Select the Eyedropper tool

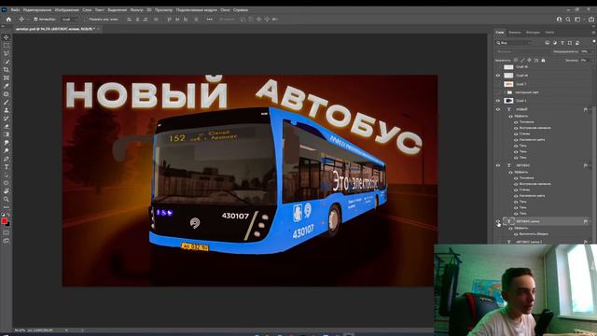[x=7, y=86]
